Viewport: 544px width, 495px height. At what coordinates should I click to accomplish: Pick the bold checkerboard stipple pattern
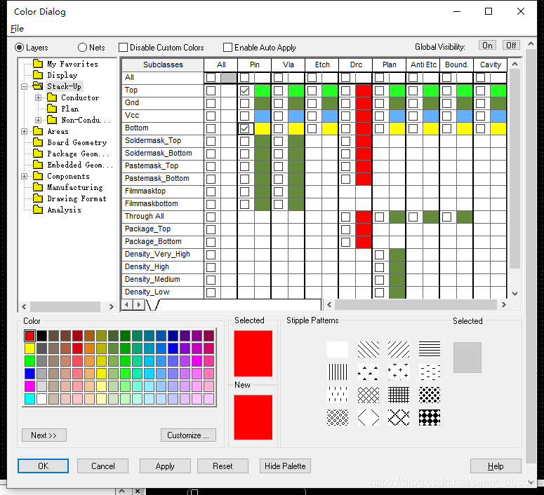(430, 418)
